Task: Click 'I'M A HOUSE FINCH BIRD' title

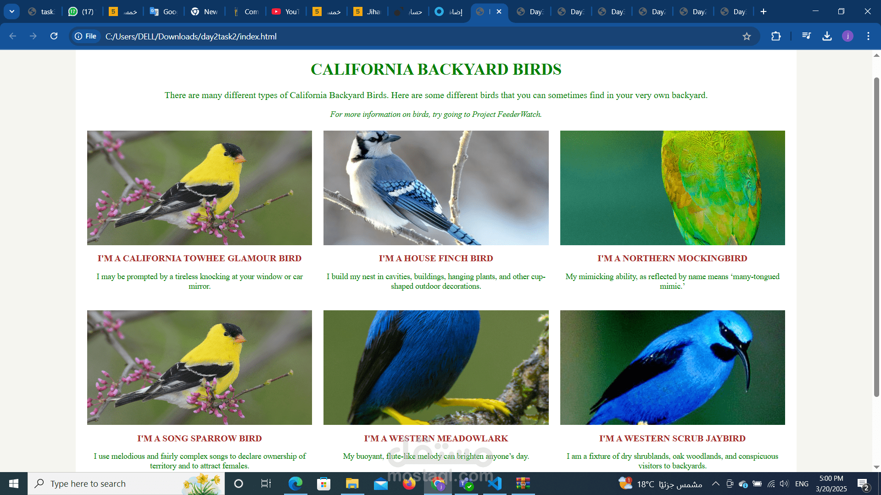Action: (x=436, y=258)
